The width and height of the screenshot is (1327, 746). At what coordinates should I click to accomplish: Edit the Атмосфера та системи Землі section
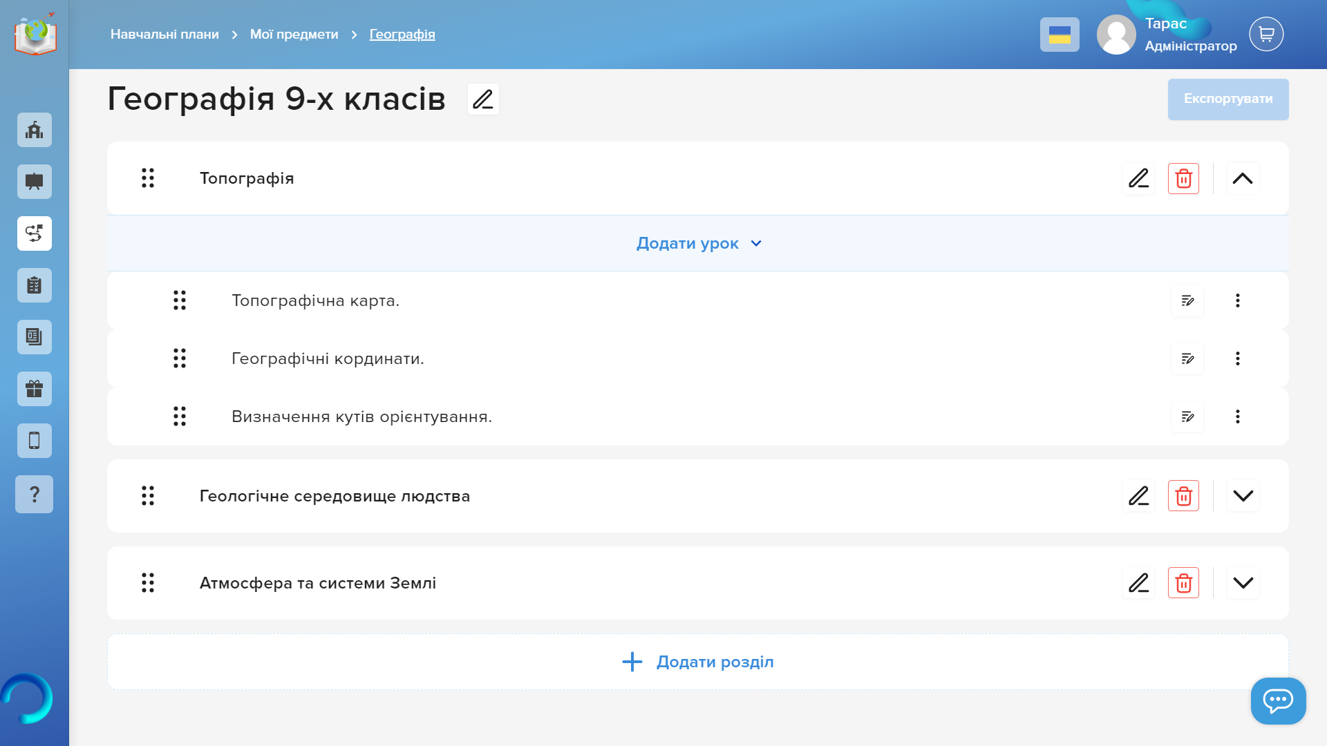[x=1139, y=583]
